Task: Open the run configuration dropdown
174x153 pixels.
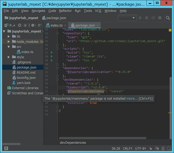Action: point(127,18)
